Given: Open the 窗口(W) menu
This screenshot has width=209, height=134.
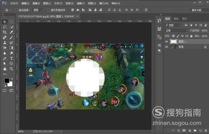Looking at the screenshot, I should point(104,3).
